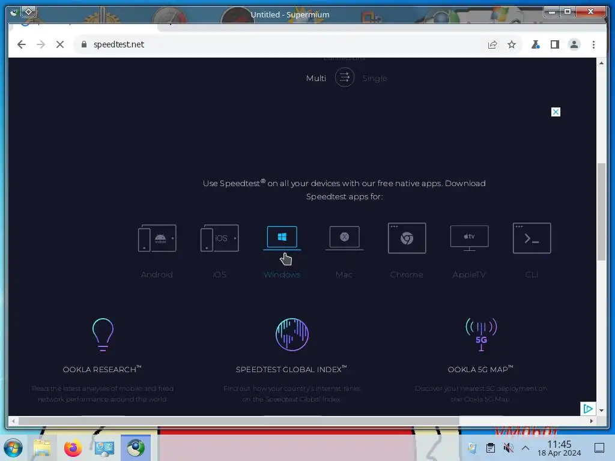Click the forward navigation arrow

point(41,44)
